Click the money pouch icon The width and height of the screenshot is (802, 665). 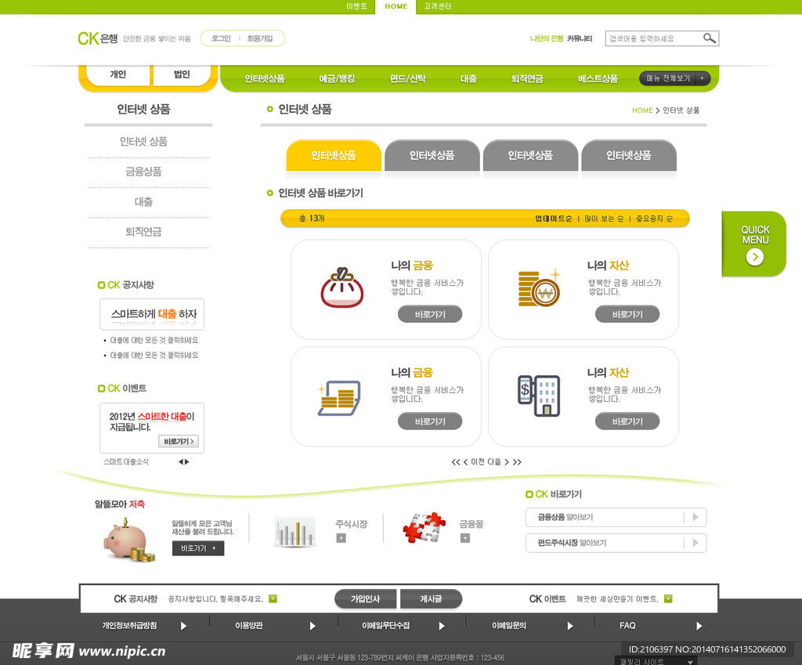[341, 287]
